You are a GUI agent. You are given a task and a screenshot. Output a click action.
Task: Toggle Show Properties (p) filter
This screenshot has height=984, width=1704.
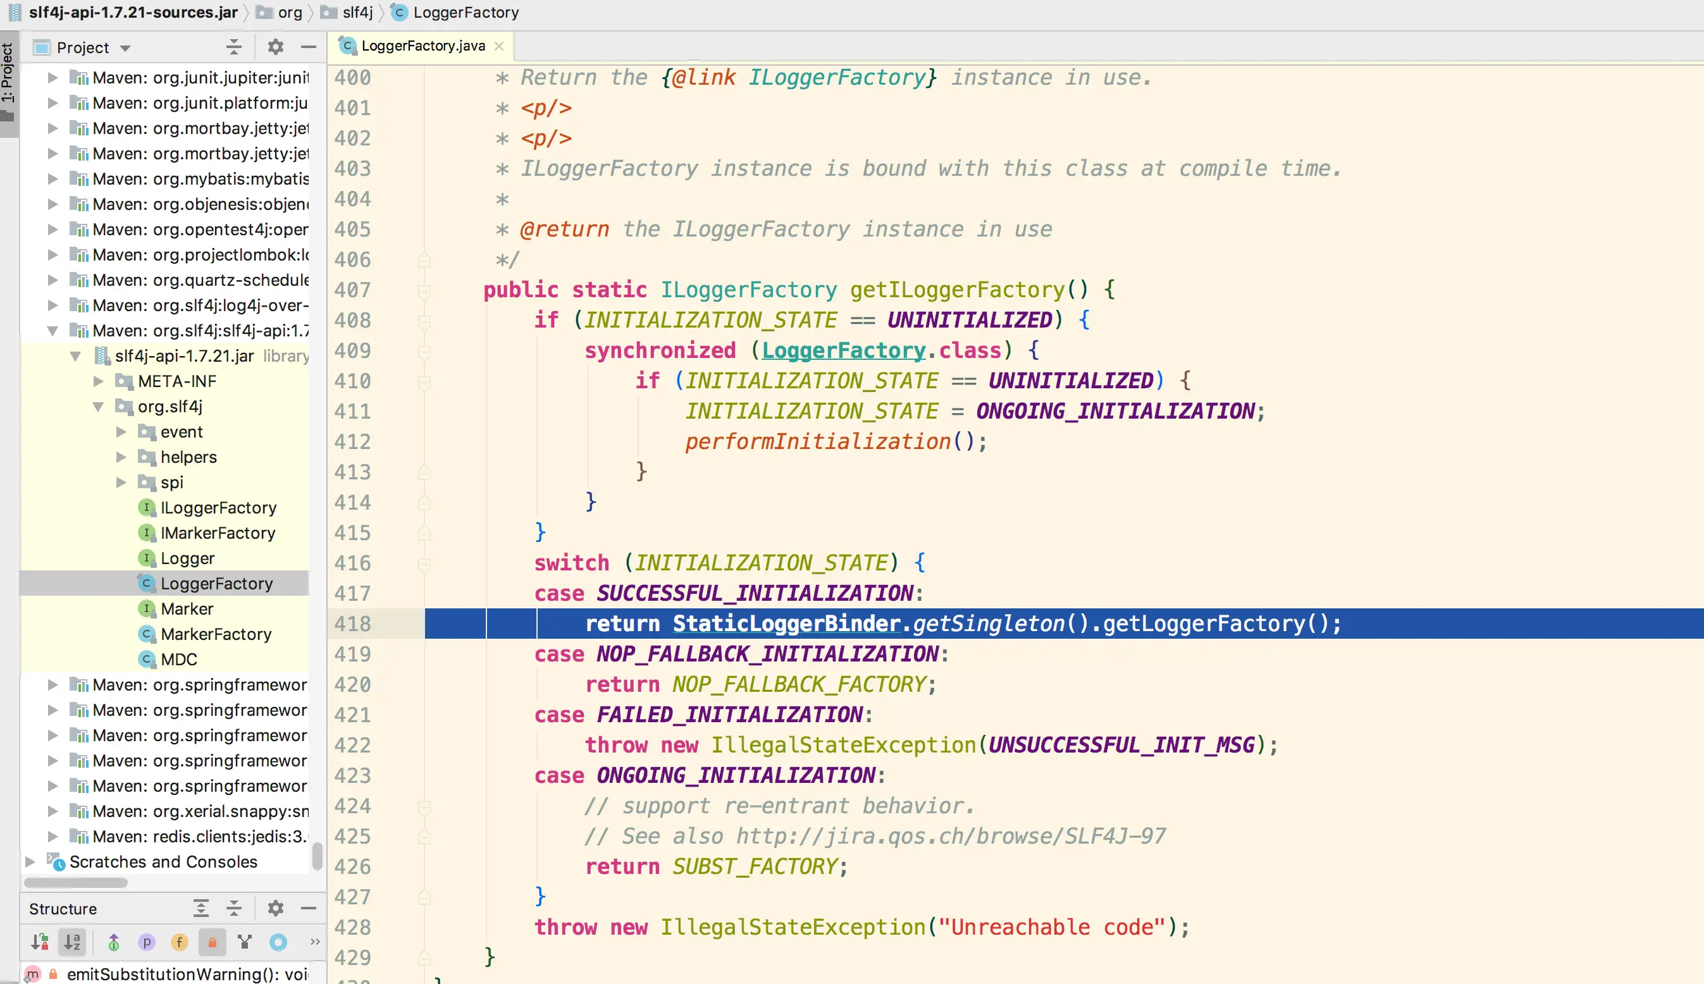tap(147, 942)
